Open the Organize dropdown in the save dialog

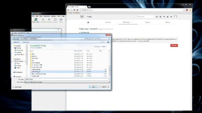(x=16, y=42)
